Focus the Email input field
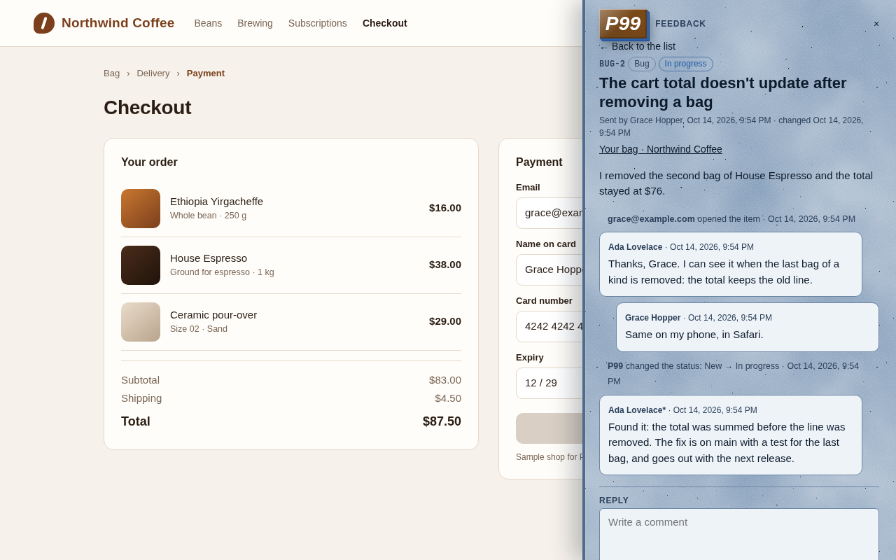896x560 pixels. tap(549, 213)
